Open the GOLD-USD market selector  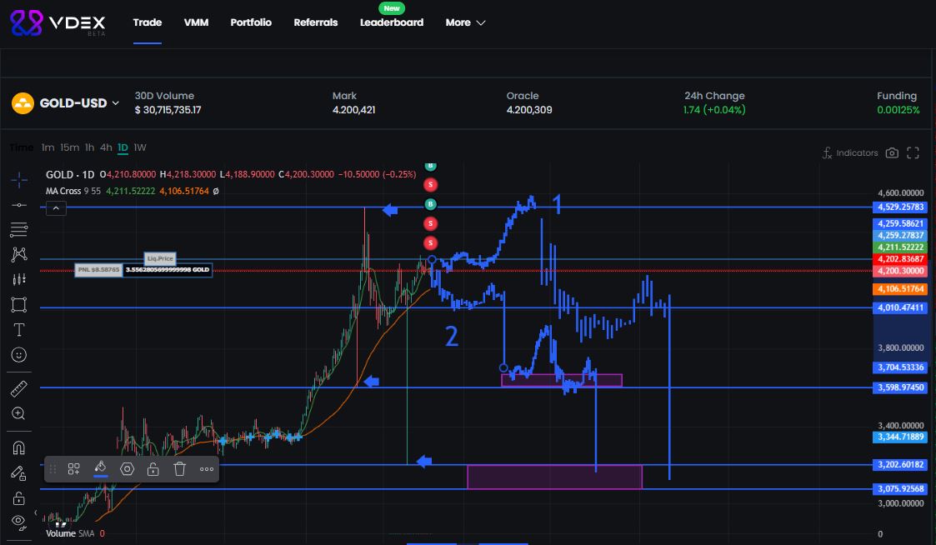(79, 103)
